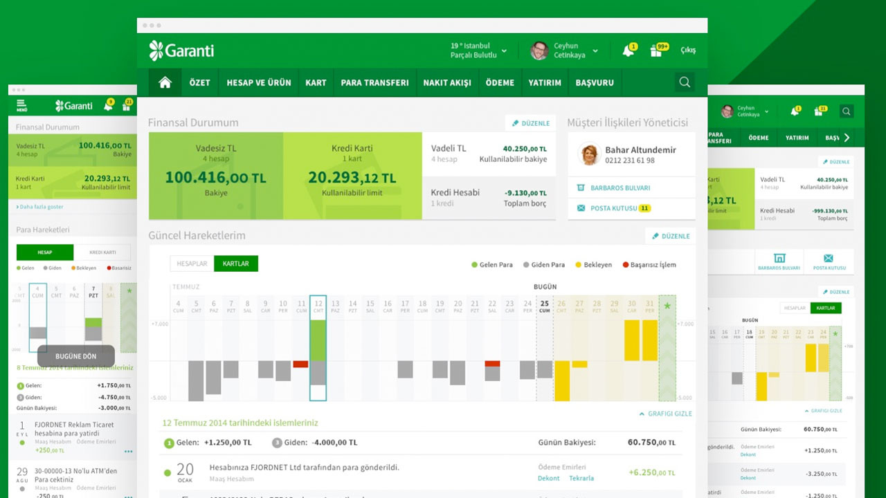The height and width of the screenshot is (498, 886).
Task: Open the BAŞVURU menu in the main window
Action: click(595, 82)
